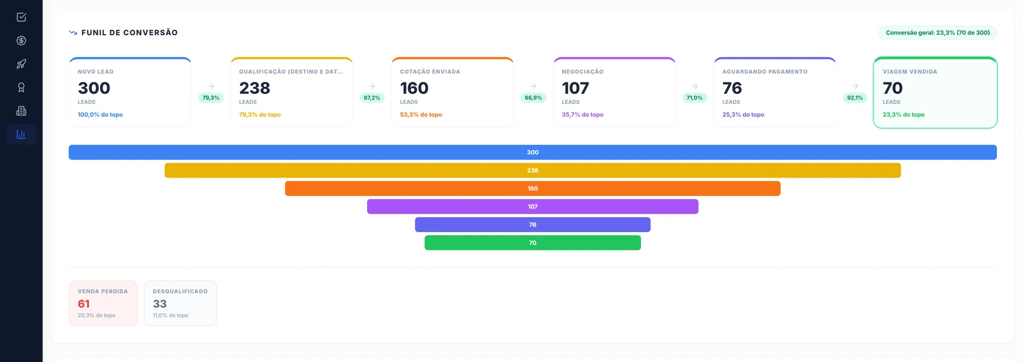Image resolution: width=1023 pixels, height=362 pixels.
Task: Open the Cotação Enviada stage card
Action: tap(452, 92)
